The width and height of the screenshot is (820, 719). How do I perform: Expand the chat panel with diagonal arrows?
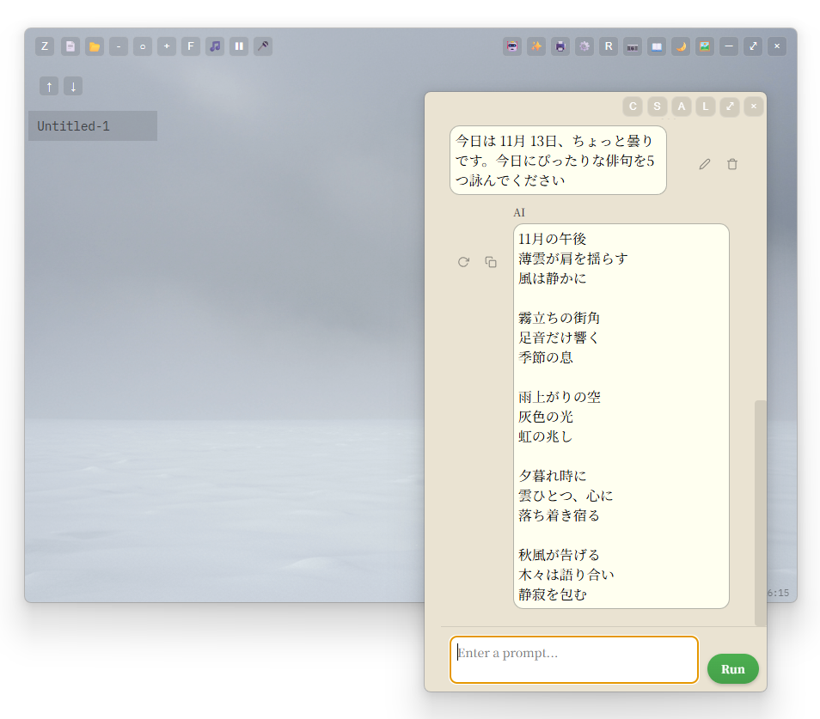point(729,106)
